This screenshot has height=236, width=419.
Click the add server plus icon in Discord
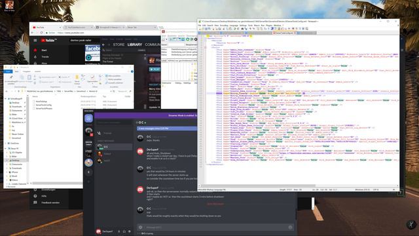89,182
